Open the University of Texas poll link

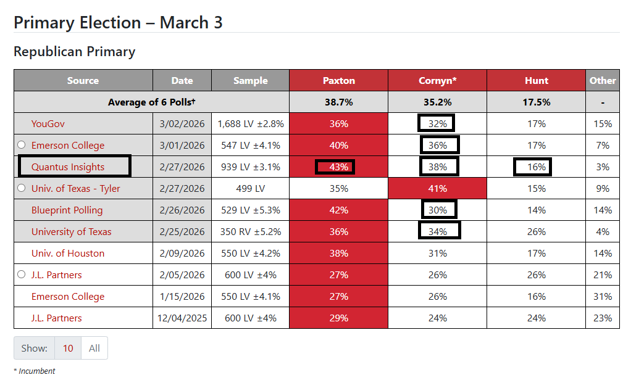[x=72, y=231]
